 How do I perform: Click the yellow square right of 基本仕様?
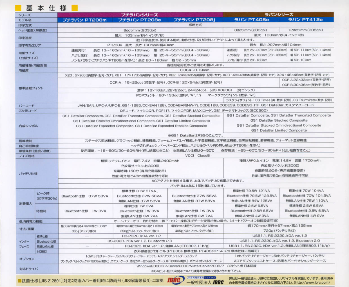coord(75,8)
